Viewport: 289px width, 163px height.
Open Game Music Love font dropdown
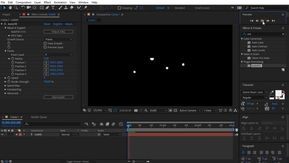tap(254, 92)
